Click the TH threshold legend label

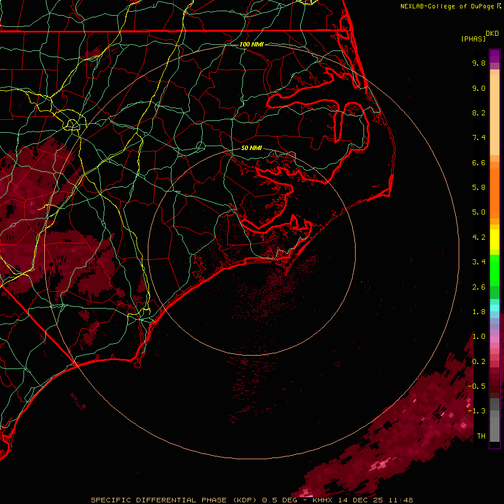pos(481,436)
